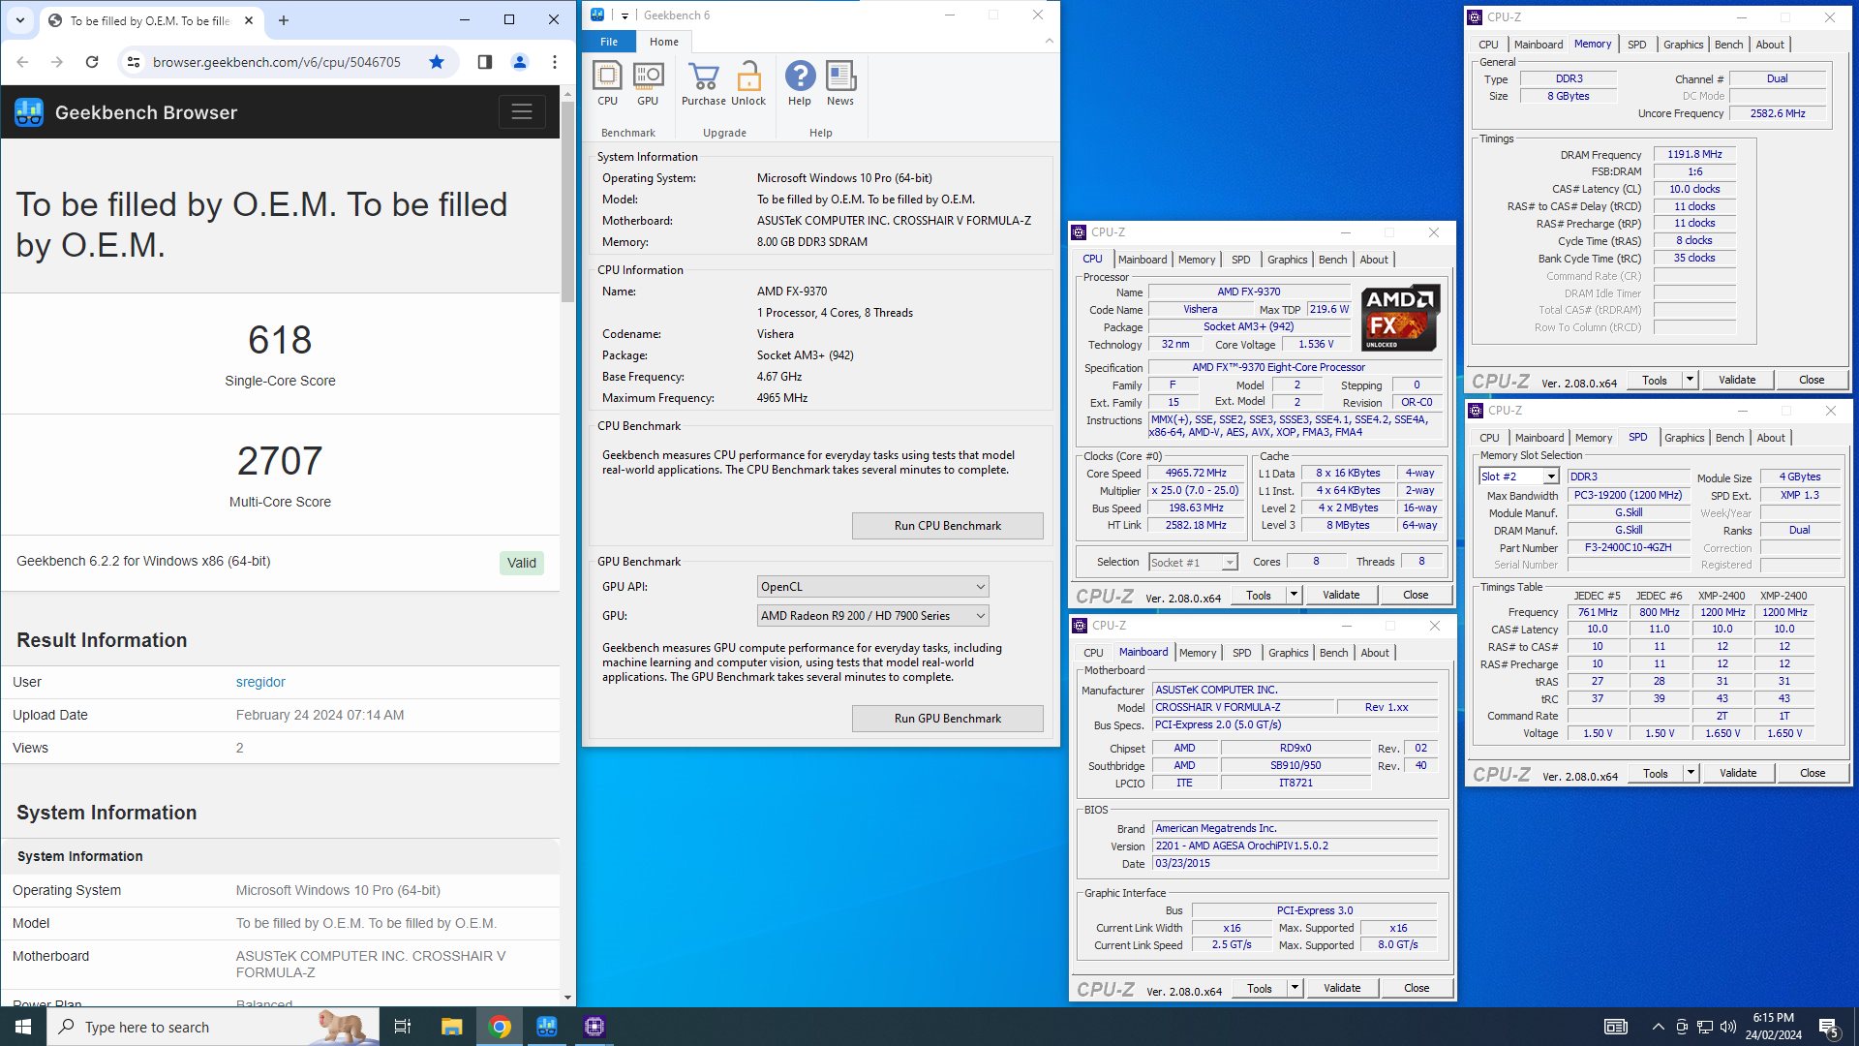Switch to About tab in CPU-Z SPD window
The width and height of the screenshot is (1859, 1046).
(x=1771, y=438)
